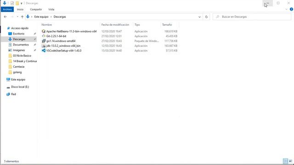This screenshot has height=165, width=294.
Task: Open the golang folder shortcut
Action: coord(17,72)
